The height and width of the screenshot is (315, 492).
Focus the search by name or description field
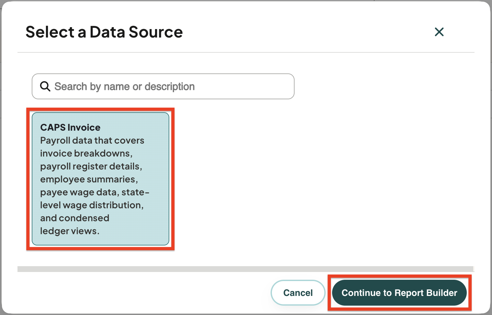click(163, 86)
